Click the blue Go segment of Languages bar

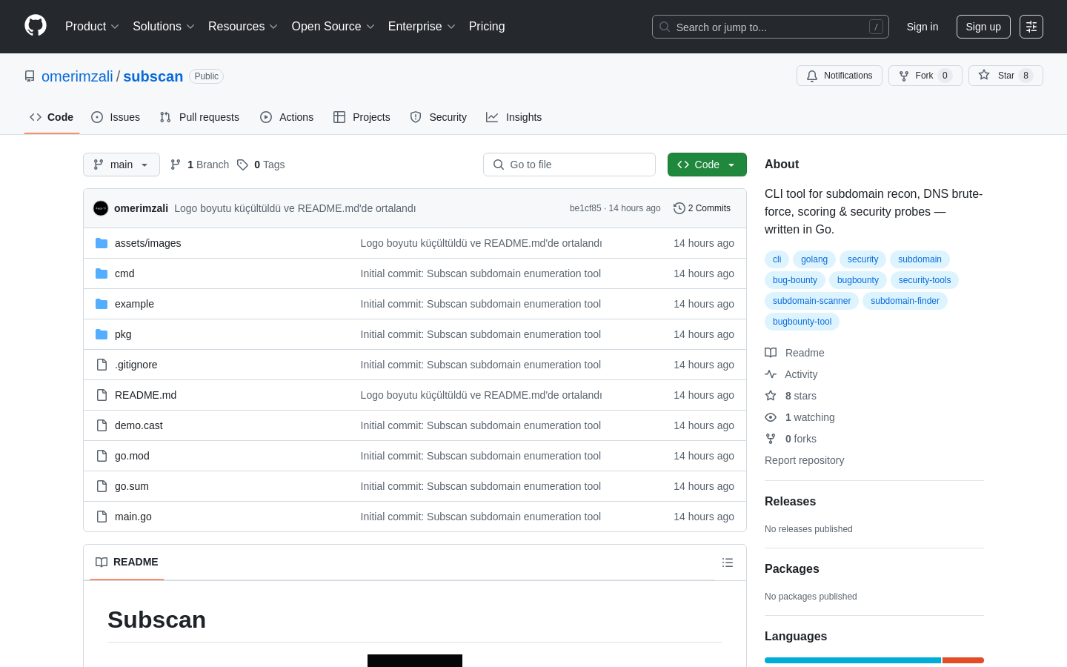(853, 660)
